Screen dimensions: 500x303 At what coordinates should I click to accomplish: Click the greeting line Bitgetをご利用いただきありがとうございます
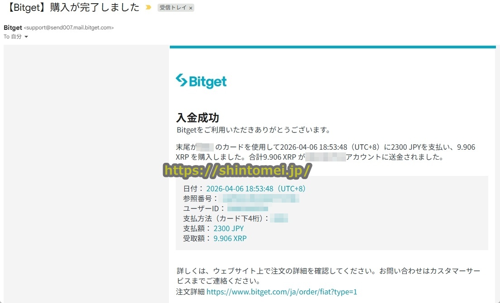(254, 130)
